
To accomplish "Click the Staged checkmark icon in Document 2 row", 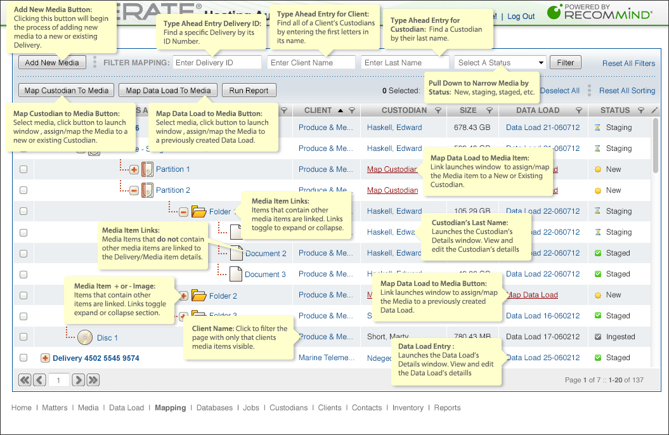I will (598, 253).
